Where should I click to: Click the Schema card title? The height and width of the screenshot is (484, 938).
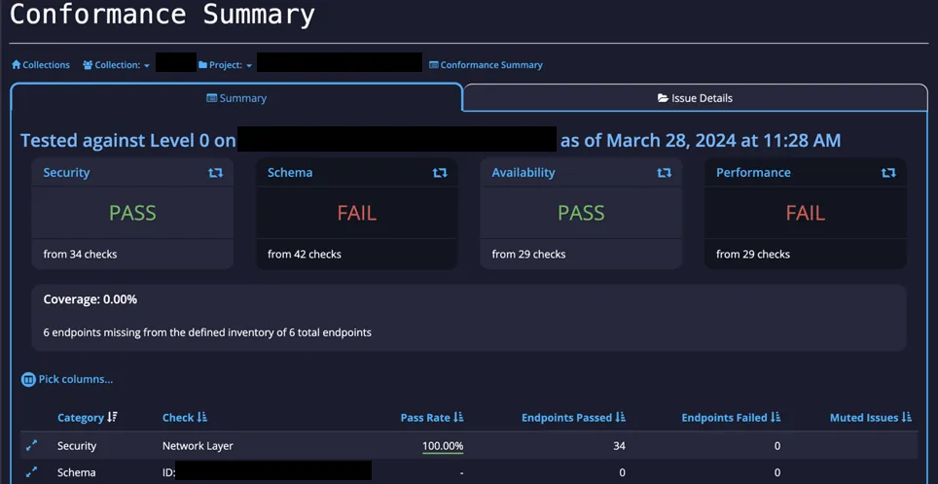(290, 173)
